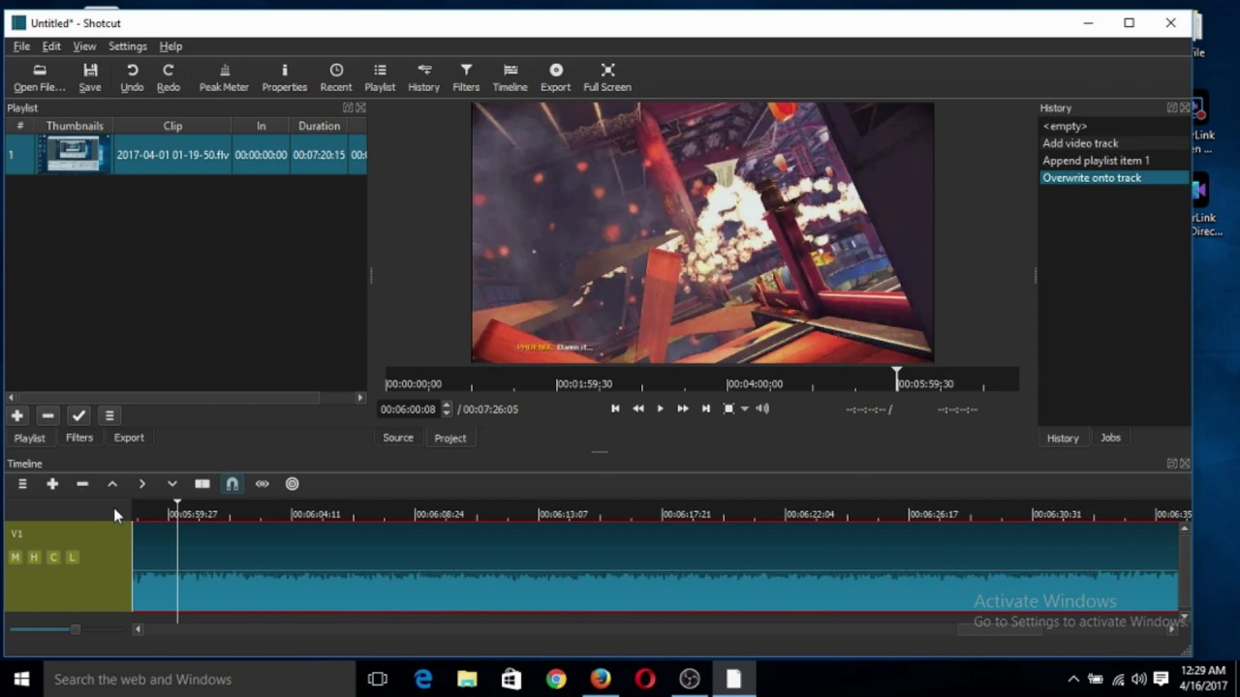Remove the selected playlist item with minus
This screenshot has height=697, width=1240.
(47, 415)
